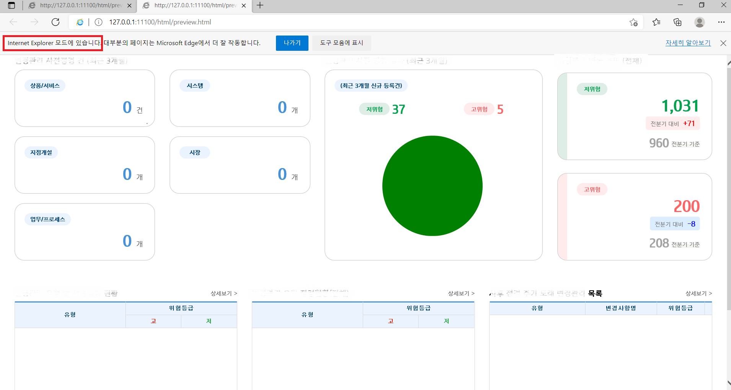The height and width of the screenshot is (390, 731).
Task: Open 상세보기 link beside 목록 heading
Action: point(698,293)
